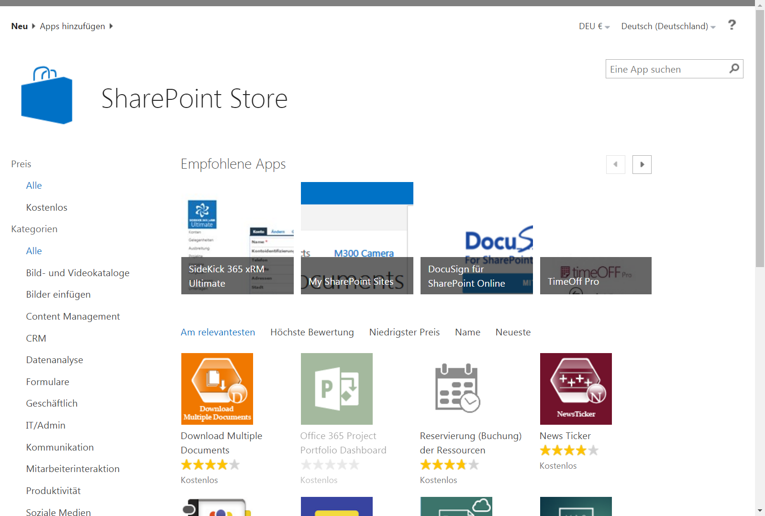Viewport: 765px width, 516px height.
Task: Filter by Kostenlos price
Action: (x=46, y=207)
